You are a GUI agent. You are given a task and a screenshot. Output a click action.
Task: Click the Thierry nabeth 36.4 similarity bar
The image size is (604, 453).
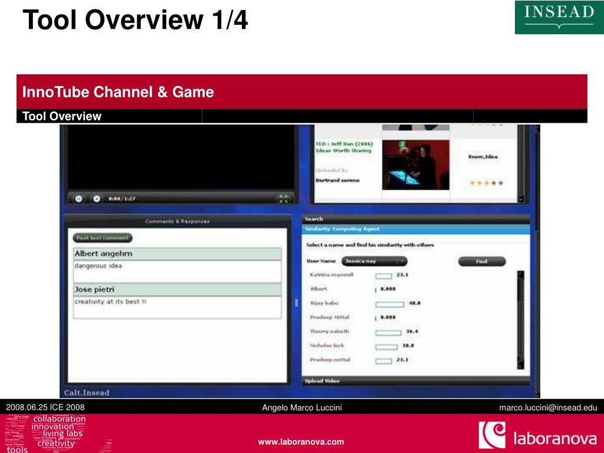click(x=388, y=333)
